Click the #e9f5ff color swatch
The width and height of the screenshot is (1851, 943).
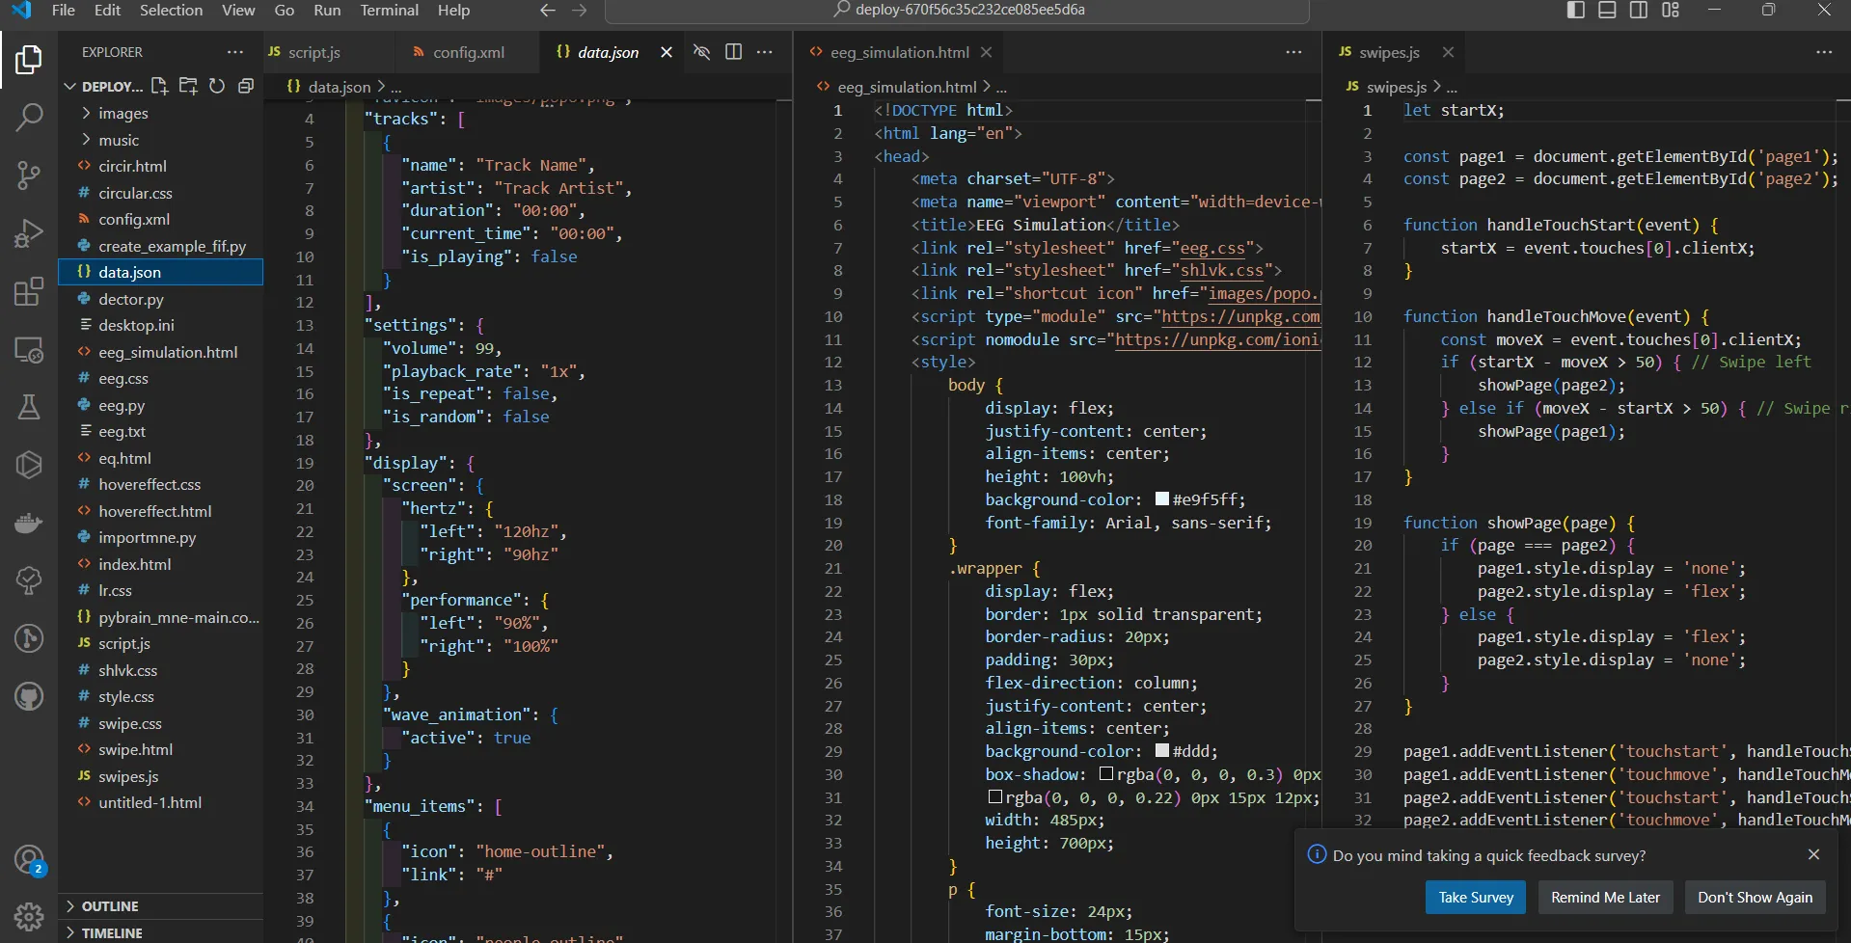(x=1162, y=499)
